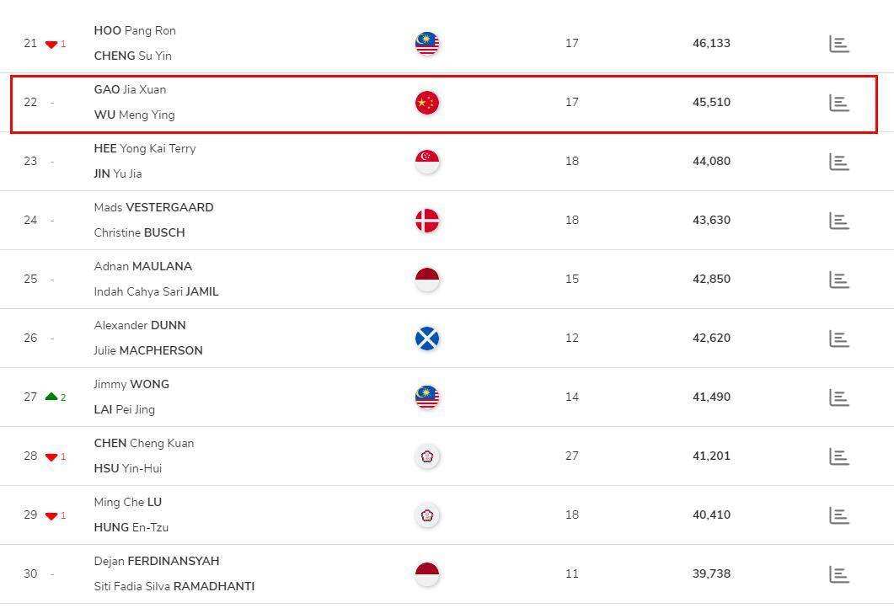Click 45,510 points value in highlighted row
894x608 pixels.
(711, 102)
